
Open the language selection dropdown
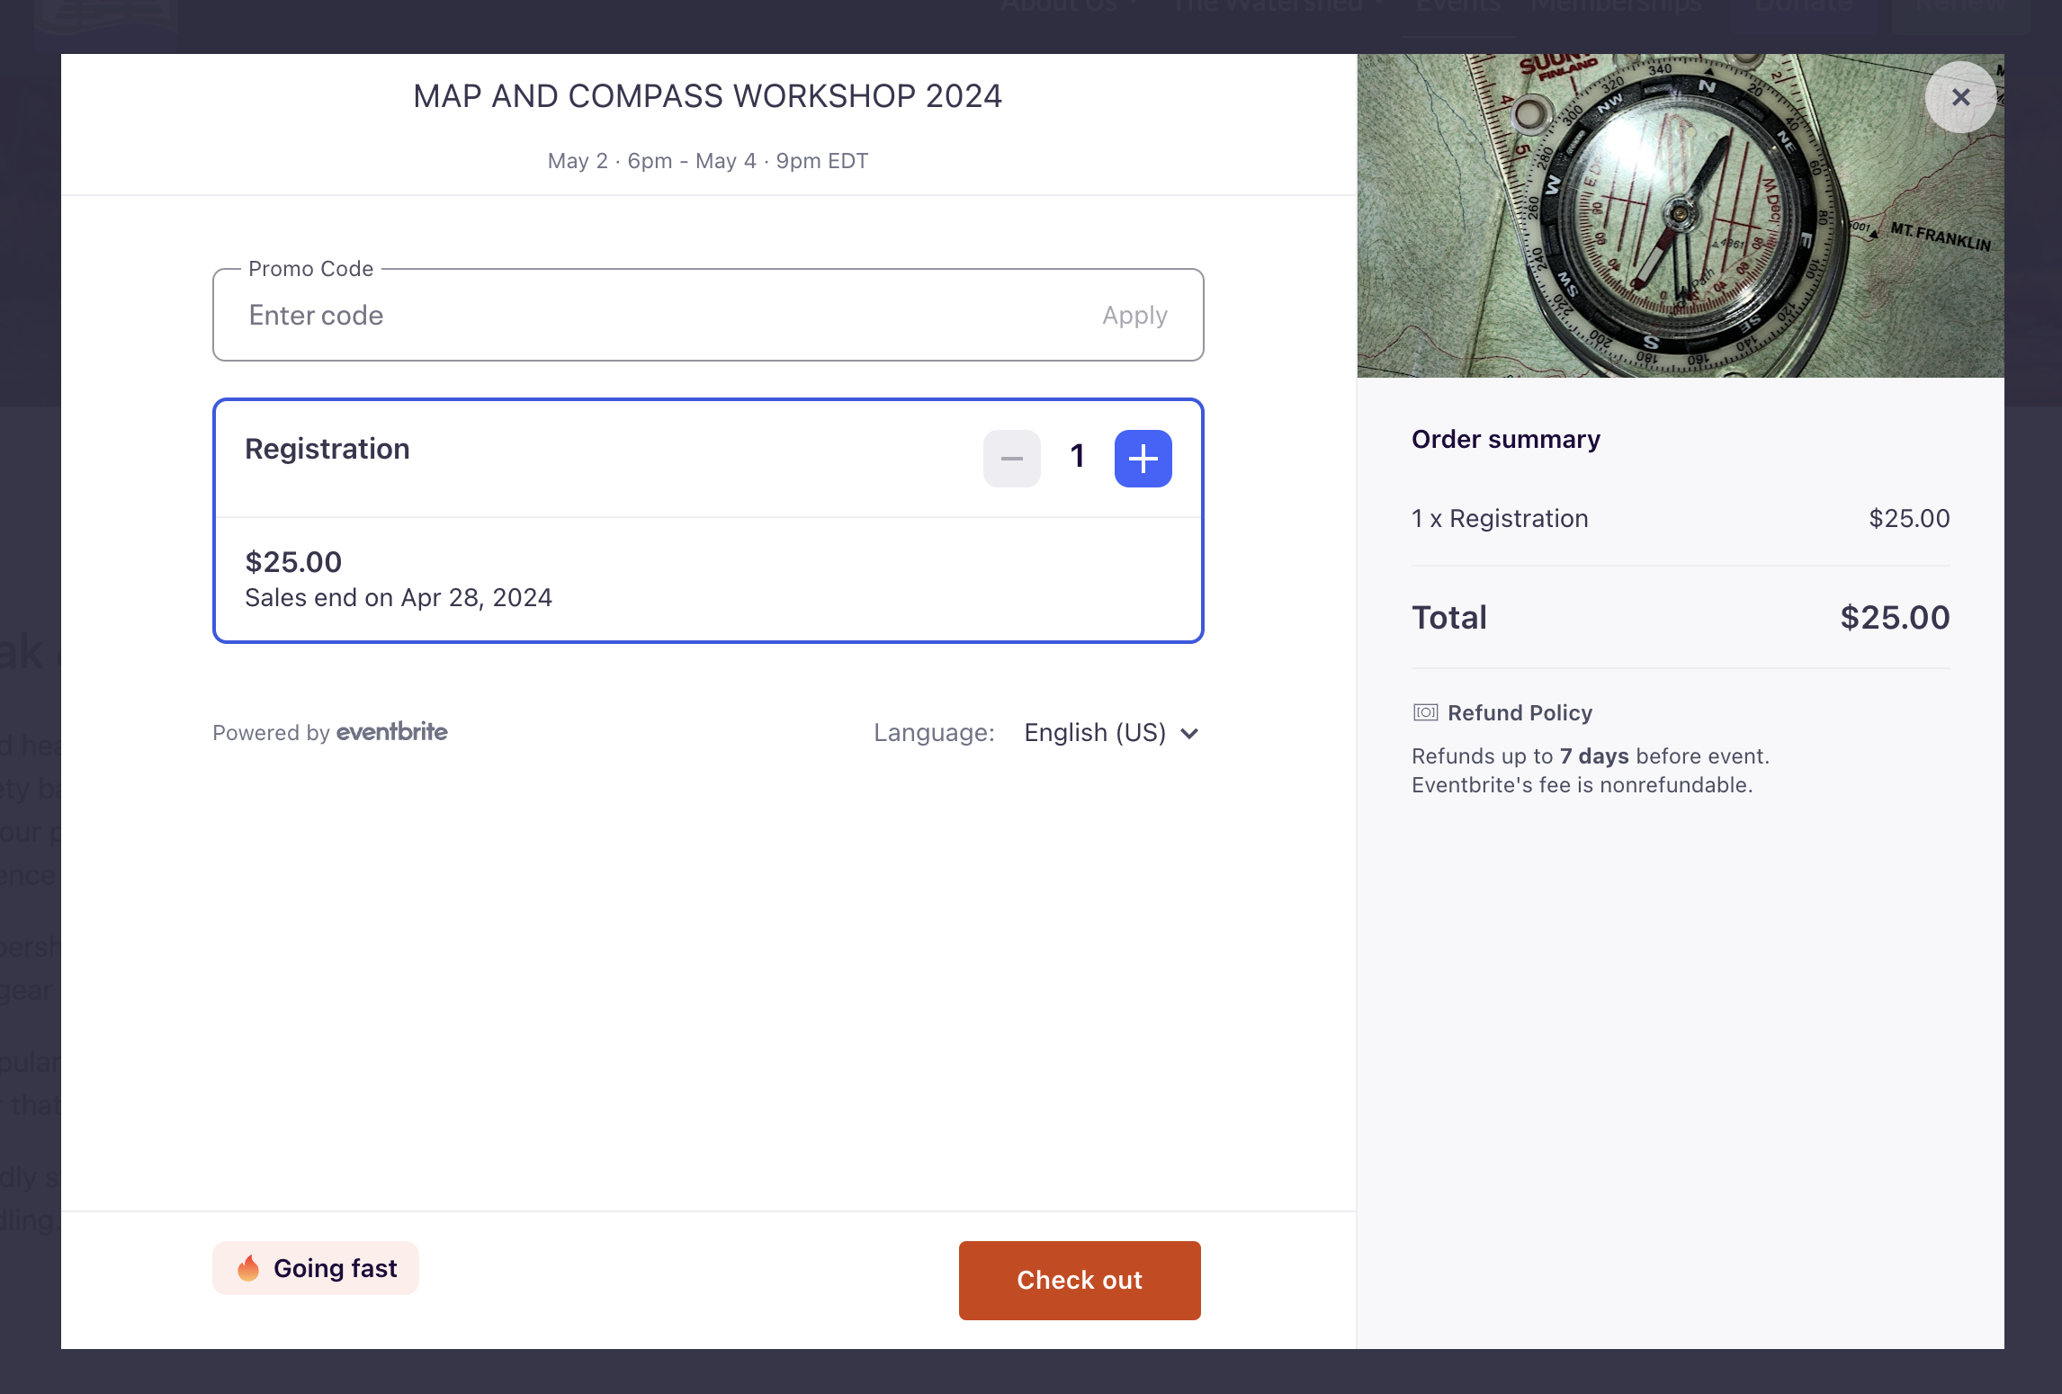[x=1094, y=732]
